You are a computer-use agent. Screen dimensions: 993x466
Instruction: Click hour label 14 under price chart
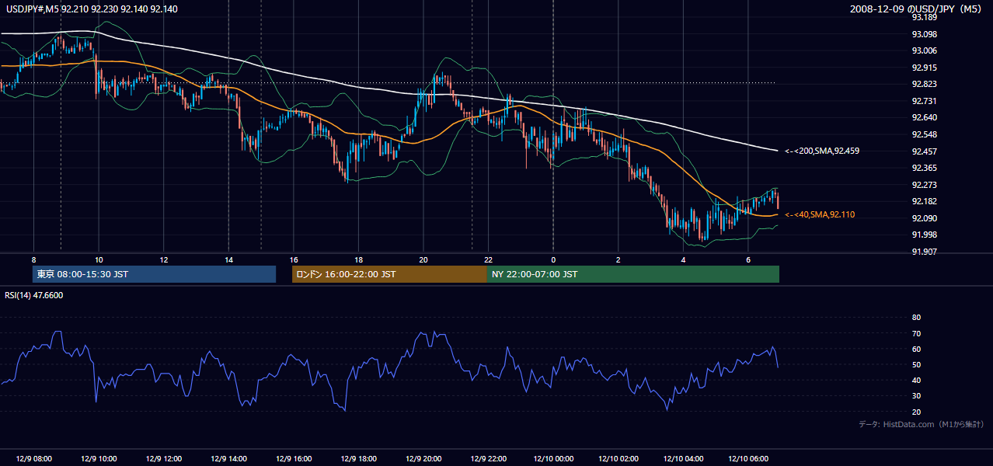click(228, 259)
